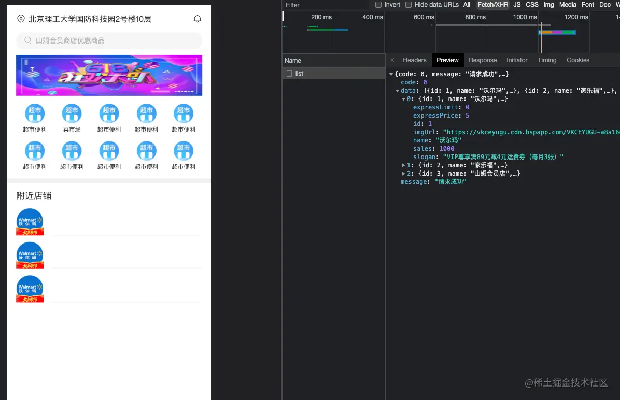
Task: Click the imgUrl link value in the preview
Action: click(x=531, y=132)
